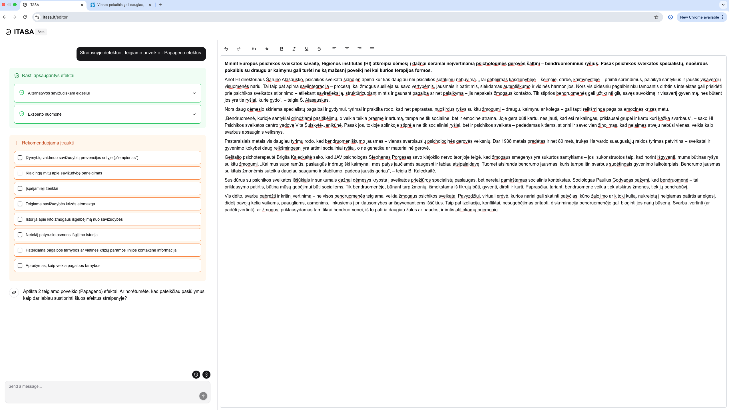Check 'Istorija apie kito žmogaus išgelbėjimą' checkbox
Image resolution: width=729 pixels, height=410 pixels.
point(20,219)
